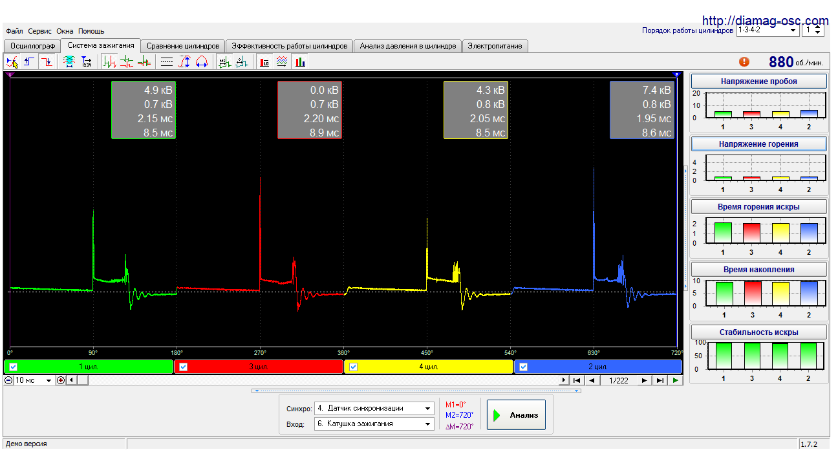Select the Система зажигания tab

[x=102, y=45]
